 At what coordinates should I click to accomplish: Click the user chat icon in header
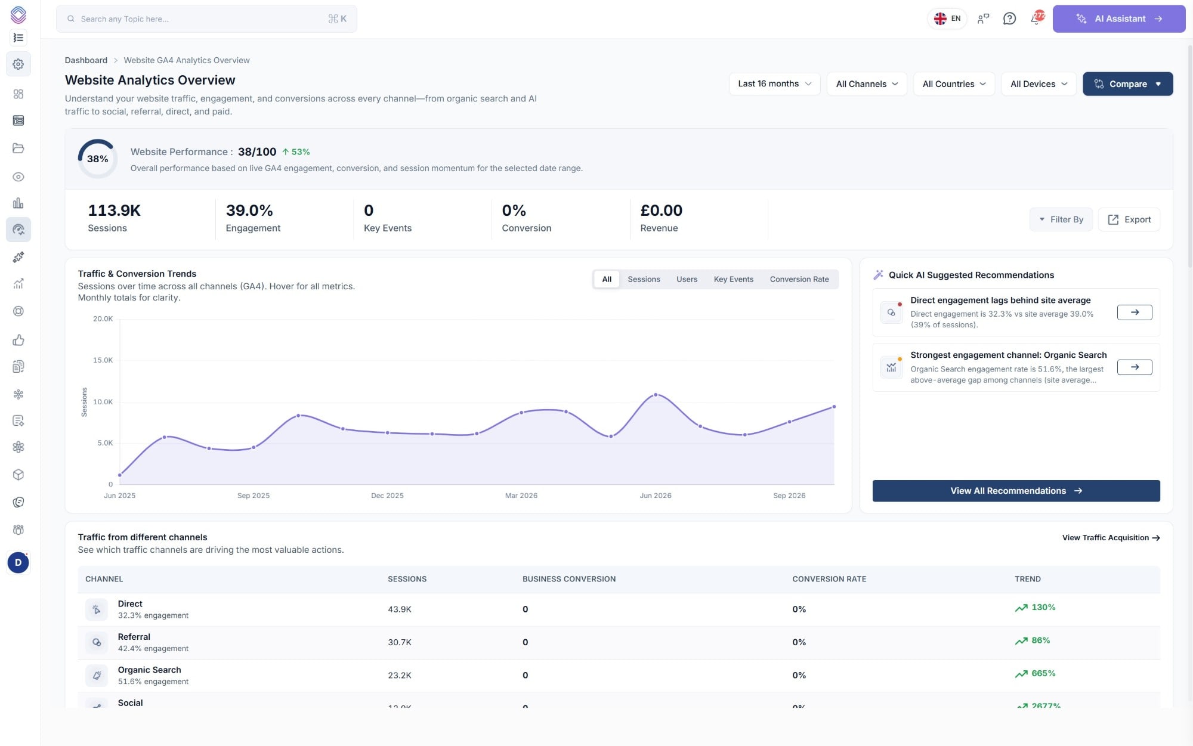coord(983,18)
